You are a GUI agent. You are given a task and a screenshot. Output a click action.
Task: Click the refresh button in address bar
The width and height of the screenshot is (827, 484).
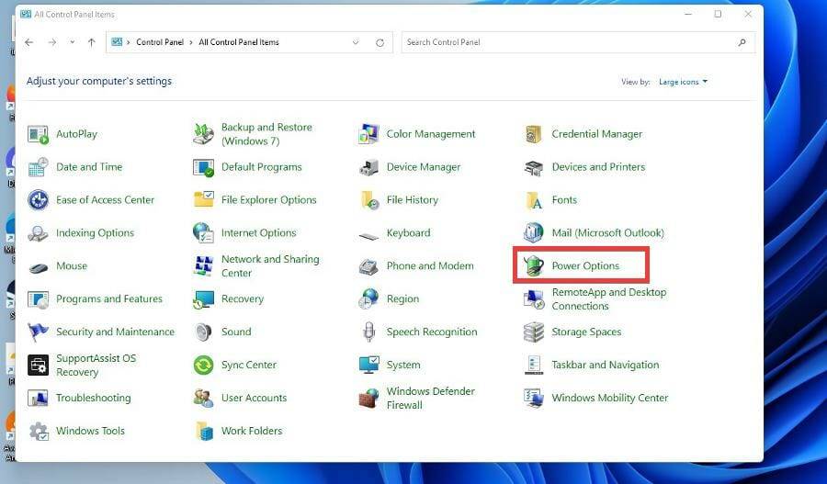tap(380, 42)
